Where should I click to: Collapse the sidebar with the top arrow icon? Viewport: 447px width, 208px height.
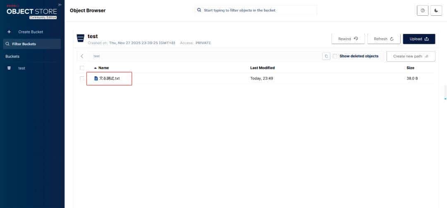coord(60,5)
